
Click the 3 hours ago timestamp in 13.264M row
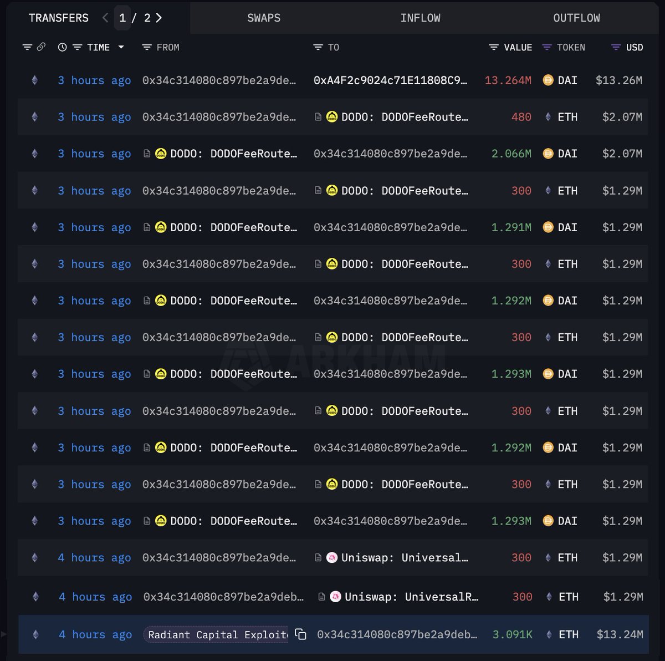[94, 80]
